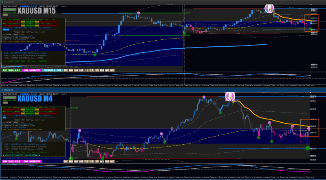
Task: Click the 5000.70 price label on M15 axis
Action: (314, 18)
